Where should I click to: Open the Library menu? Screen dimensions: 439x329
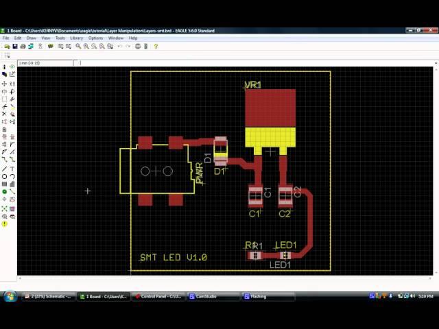[x=76, y=38]
